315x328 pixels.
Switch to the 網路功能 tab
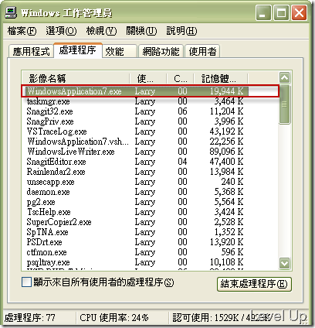[x=161, y=51]
